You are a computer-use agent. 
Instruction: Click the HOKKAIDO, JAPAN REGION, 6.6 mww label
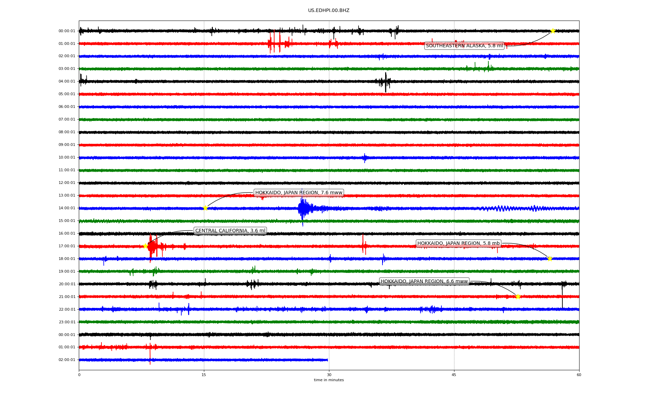424,282
